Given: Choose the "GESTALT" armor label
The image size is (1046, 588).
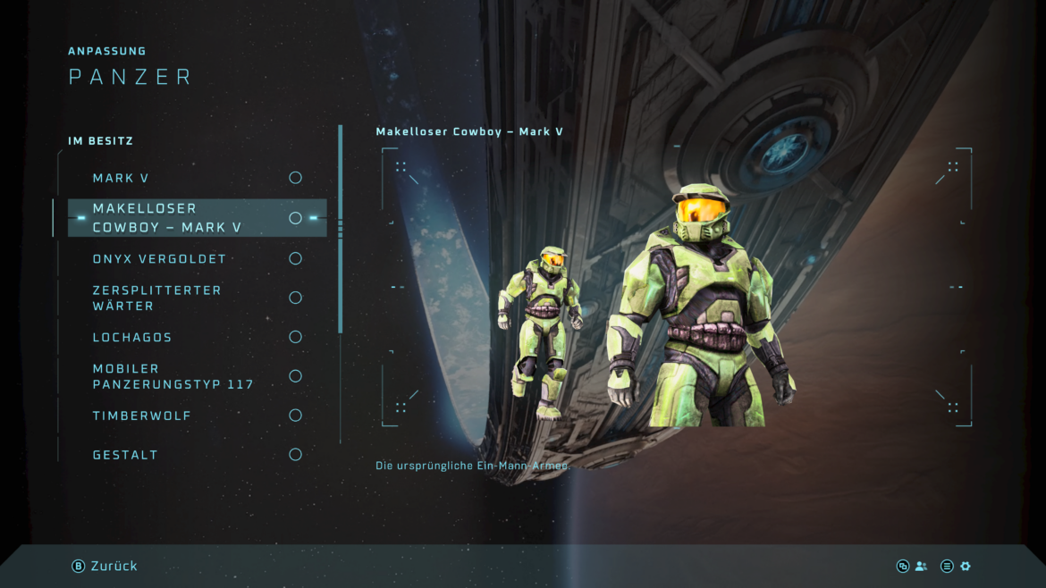Looking at the screenshot, I should (125, 456).
